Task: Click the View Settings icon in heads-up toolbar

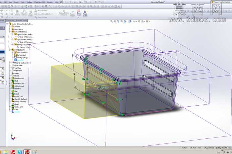Action: coord(147,21)
